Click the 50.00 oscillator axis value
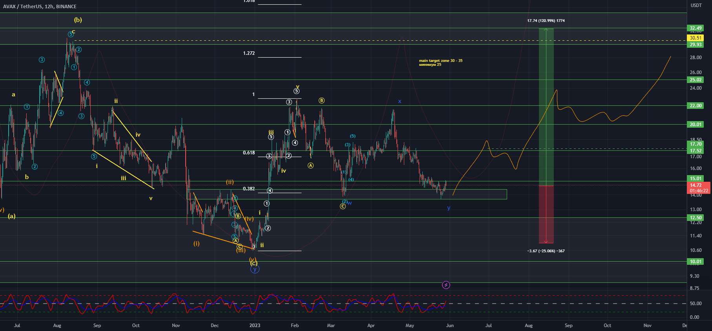This screenshot has height=331, width=712. point(696,304)
